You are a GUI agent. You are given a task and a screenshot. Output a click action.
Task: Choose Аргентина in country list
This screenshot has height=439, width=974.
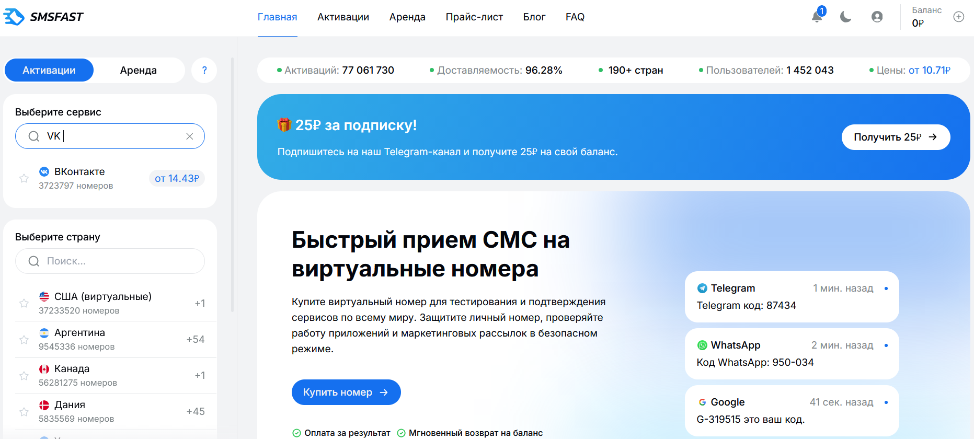(x=116, y=340)
